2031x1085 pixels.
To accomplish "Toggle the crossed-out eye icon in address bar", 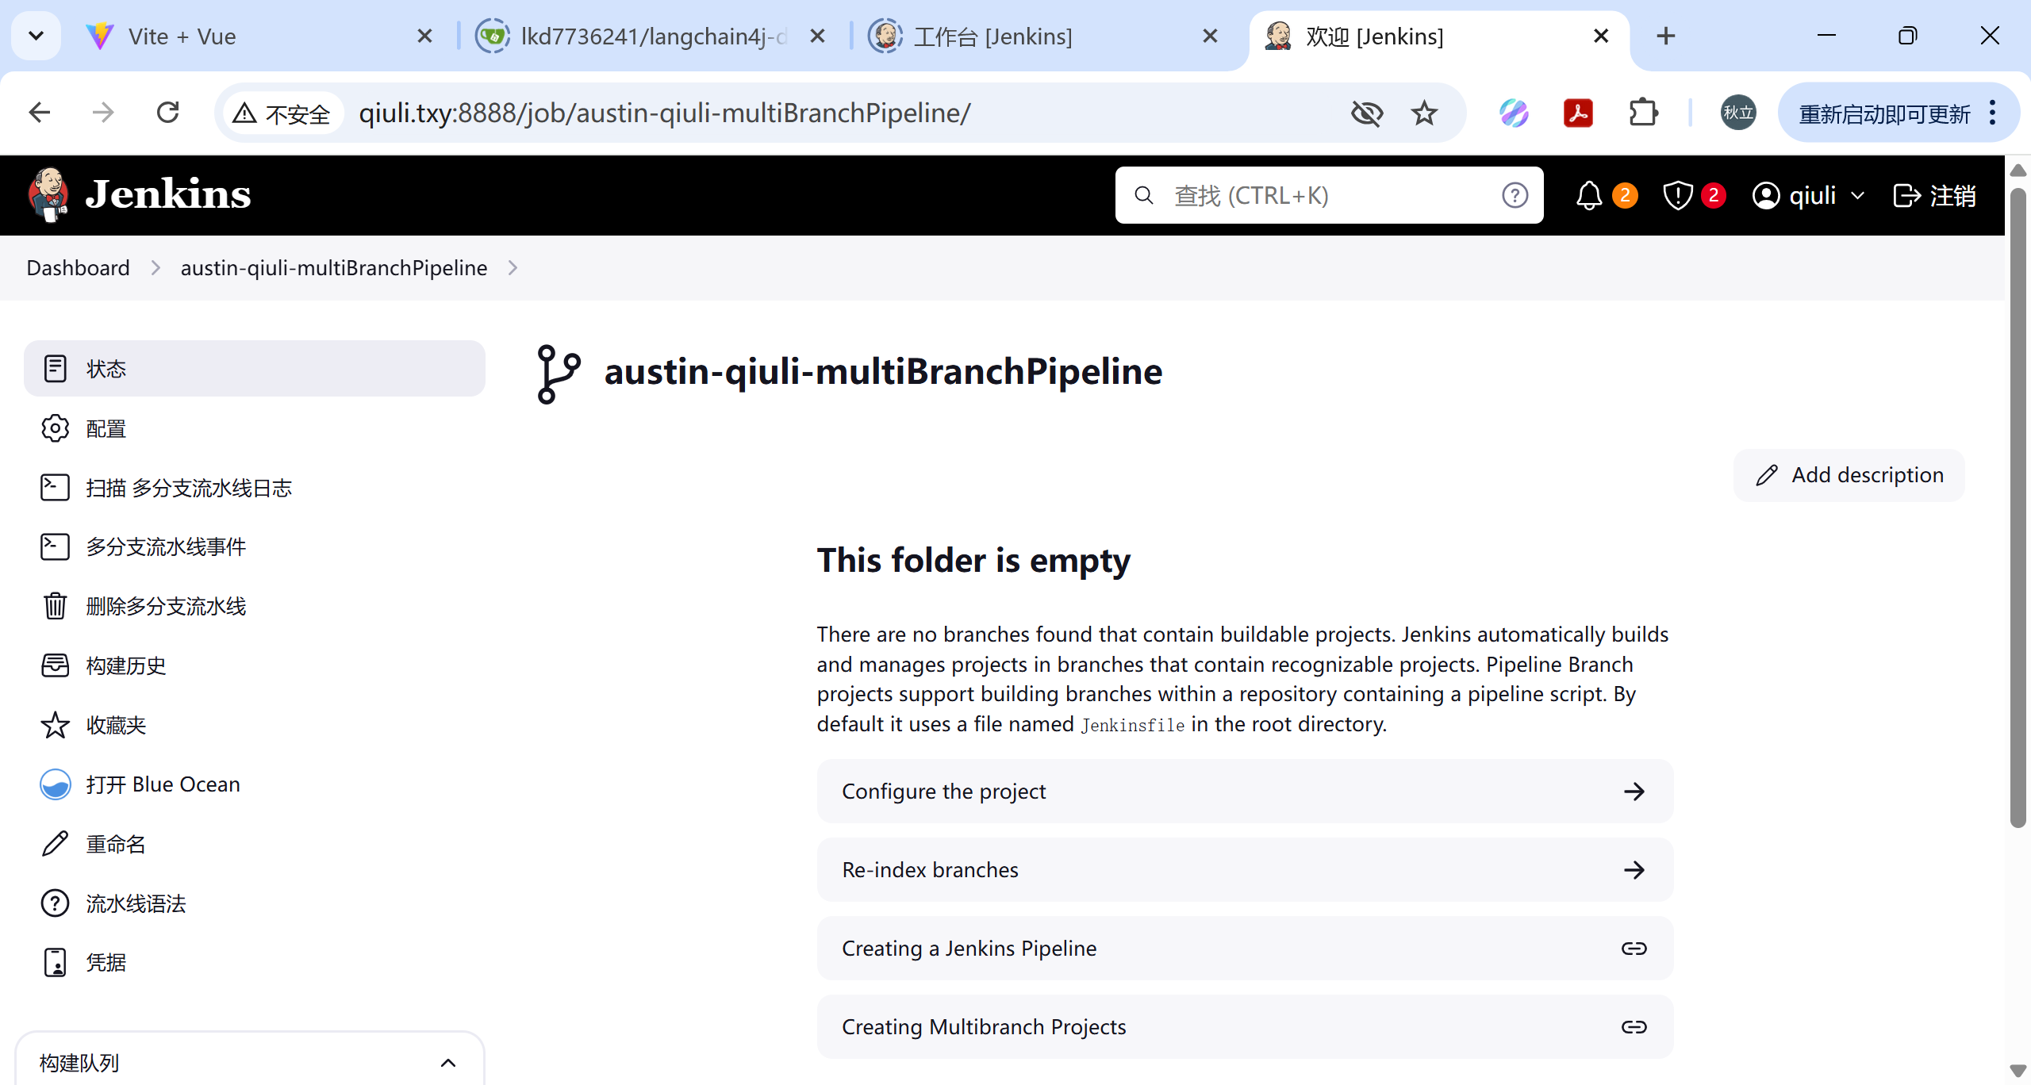I will [x=1366, y=113].
